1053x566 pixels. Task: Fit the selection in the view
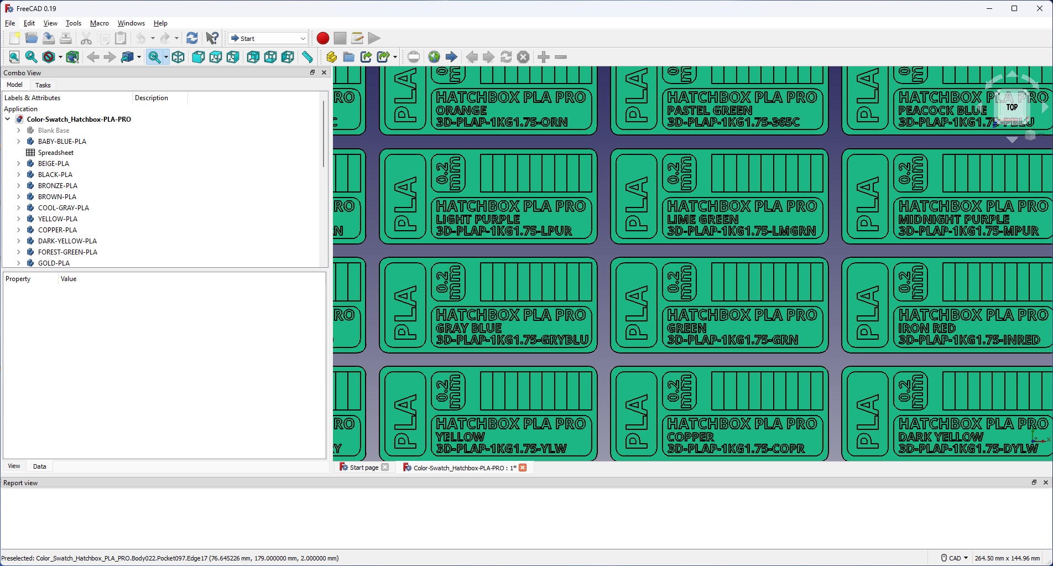coord(32,57)
